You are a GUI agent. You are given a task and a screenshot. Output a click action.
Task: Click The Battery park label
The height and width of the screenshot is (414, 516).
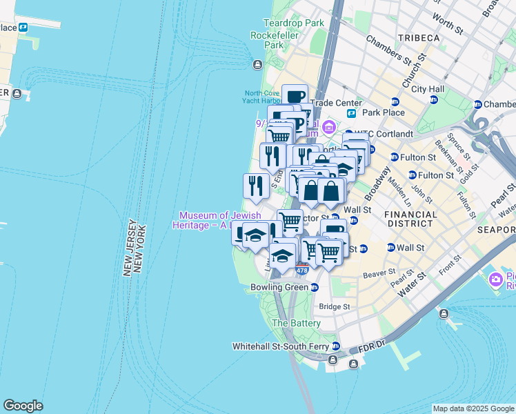(296, 323)
